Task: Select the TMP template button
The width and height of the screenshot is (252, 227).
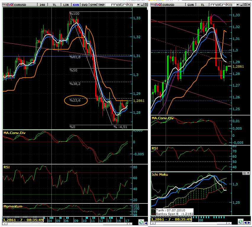Action: click(101, 5)
